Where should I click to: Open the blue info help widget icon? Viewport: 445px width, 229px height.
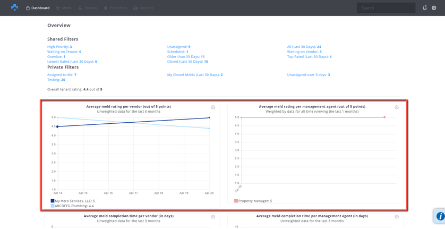click(440, 216)
